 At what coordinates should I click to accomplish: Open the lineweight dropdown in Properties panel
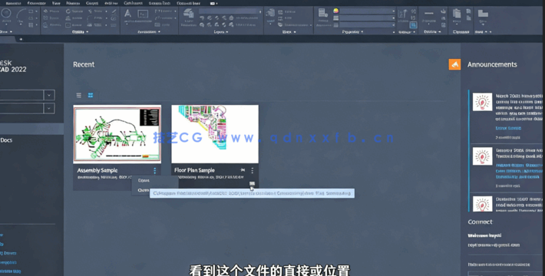click(x=368, y=18)
